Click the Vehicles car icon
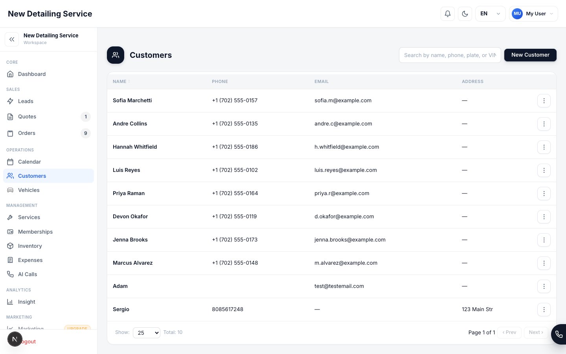 10,190
